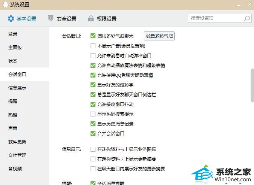
Task: Click the vertical scrollbar thumb
Action: coord(252,85)
